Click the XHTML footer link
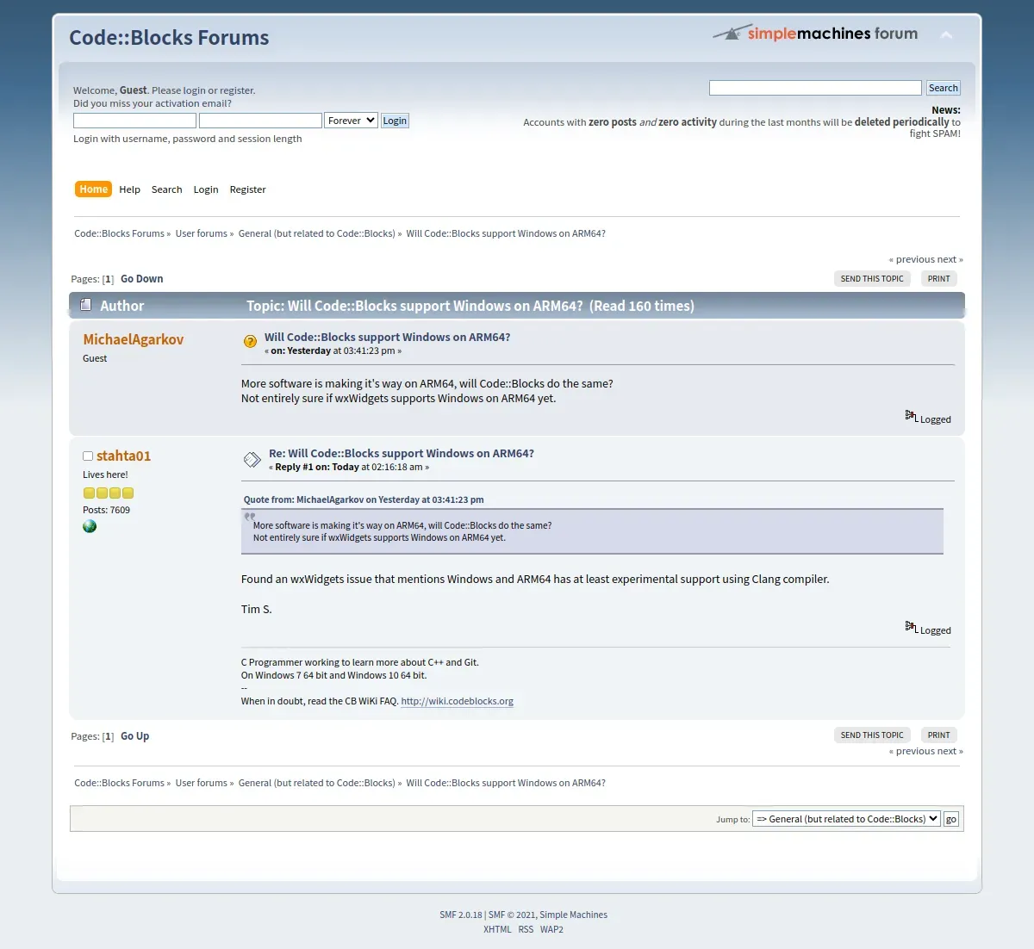 497,929
